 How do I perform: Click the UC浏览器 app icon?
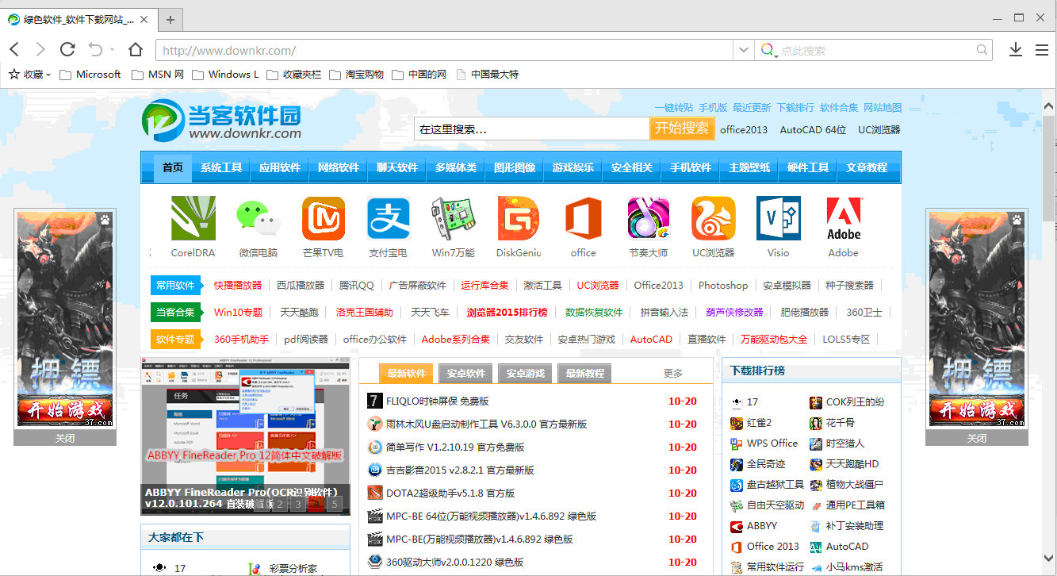[714, 219]
